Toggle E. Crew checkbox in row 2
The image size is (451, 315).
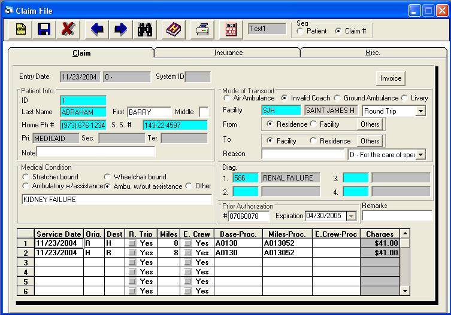point(188,253)
